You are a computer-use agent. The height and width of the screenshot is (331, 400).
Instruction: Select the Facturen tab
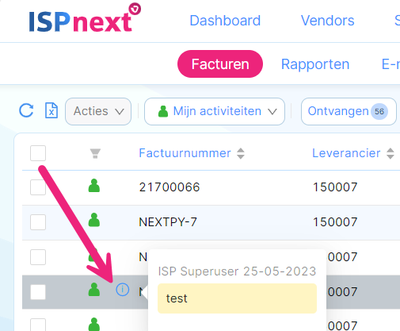pyautogui.click(x=220, y=64)
